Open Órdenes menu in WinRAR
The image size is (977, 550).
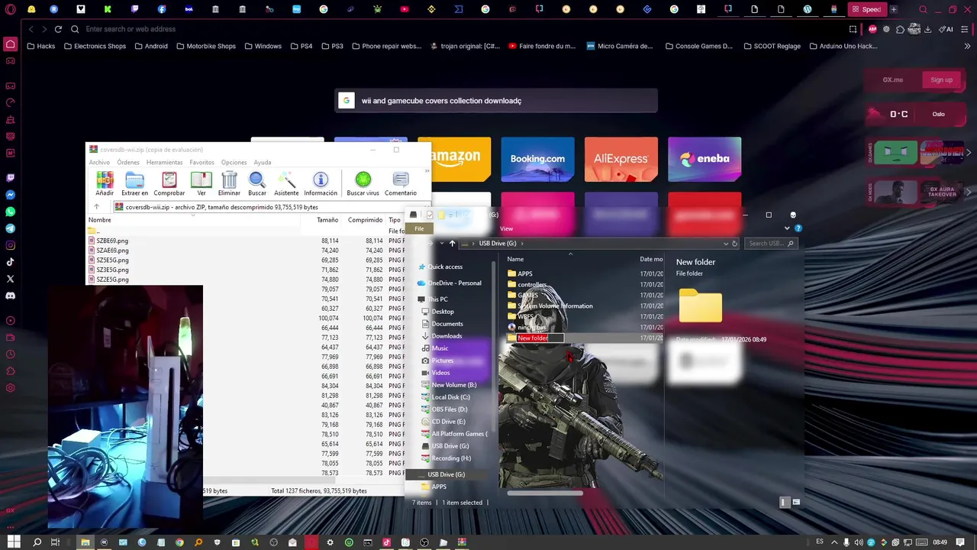pos(128,162)
